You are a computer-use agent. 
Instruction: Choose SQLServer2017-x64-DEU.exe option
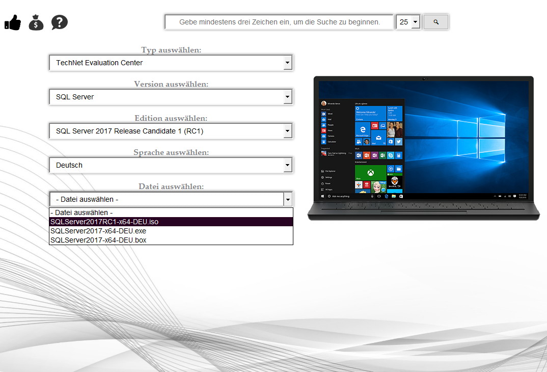(171, 231)
